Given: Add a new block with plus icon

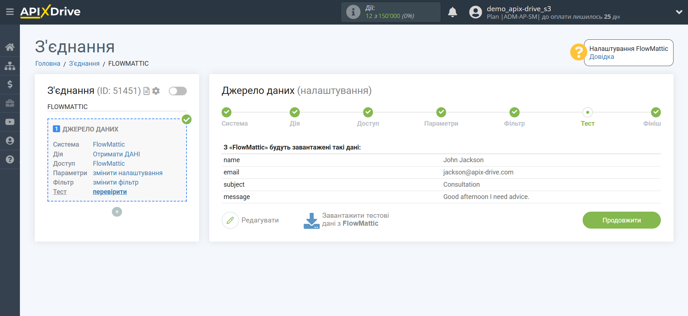Looking at the screenshot, I should [x=117, y=212].
